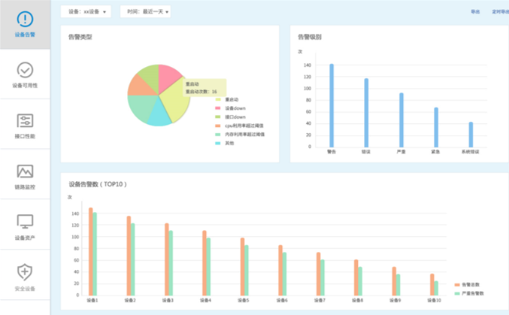Click the green bar for 设备7
Screen dimensions: 509x315
[323, 277]
